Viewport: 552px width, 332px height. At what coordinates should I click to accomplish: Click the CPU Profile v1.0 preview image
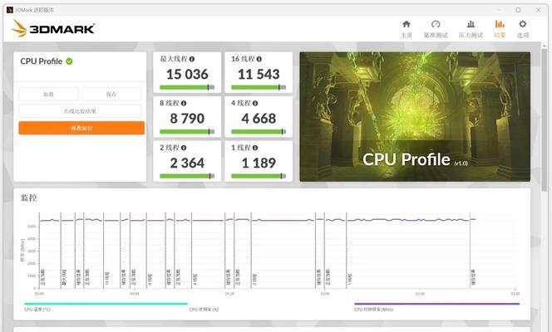pos(415,117)
